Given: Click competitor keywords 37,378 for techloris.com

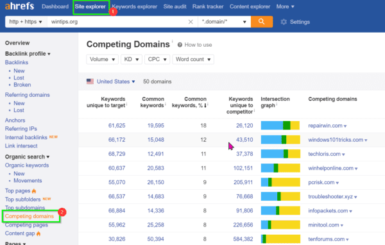Looking at the screenshot, I should tap(244, 154).
